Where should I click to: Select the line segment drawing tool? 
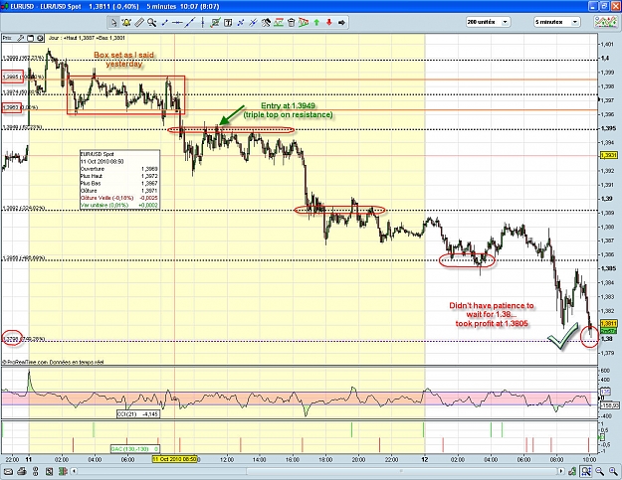[164, 23]
